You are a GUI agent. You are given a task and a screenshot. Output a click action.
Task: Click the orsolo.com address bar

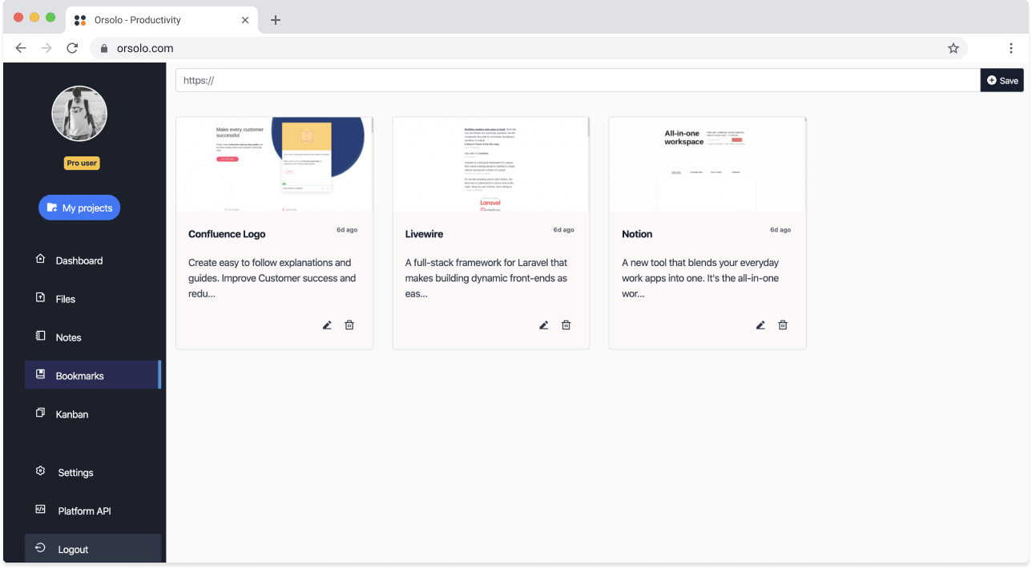tap(529, 48)
